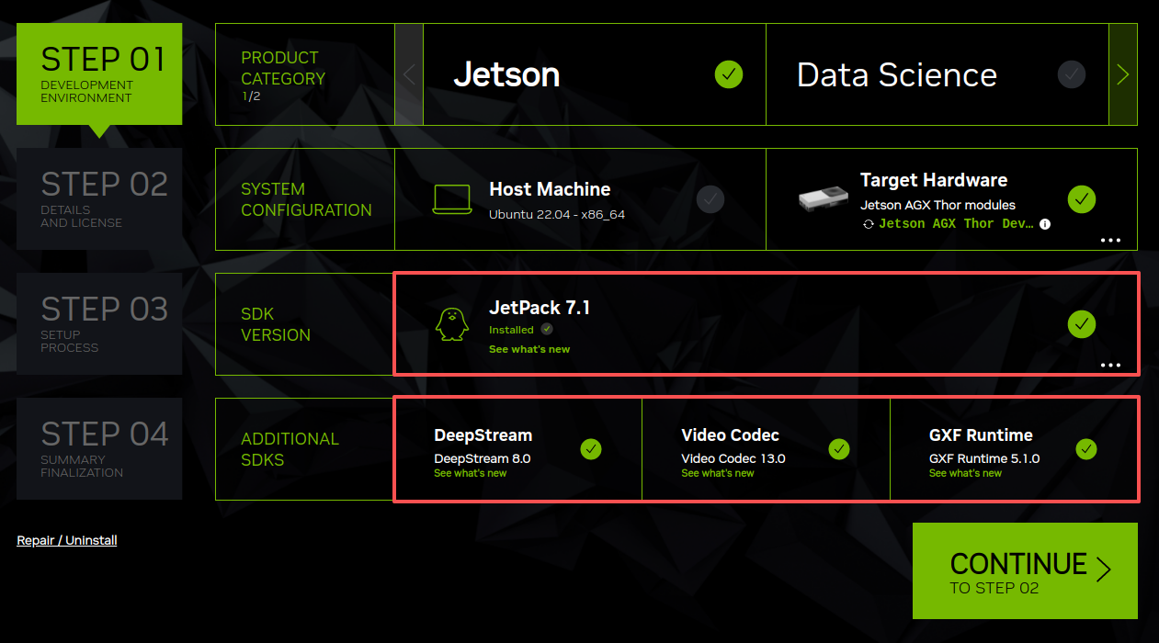Toggle the Host Machine checkmark

point(710,198)
